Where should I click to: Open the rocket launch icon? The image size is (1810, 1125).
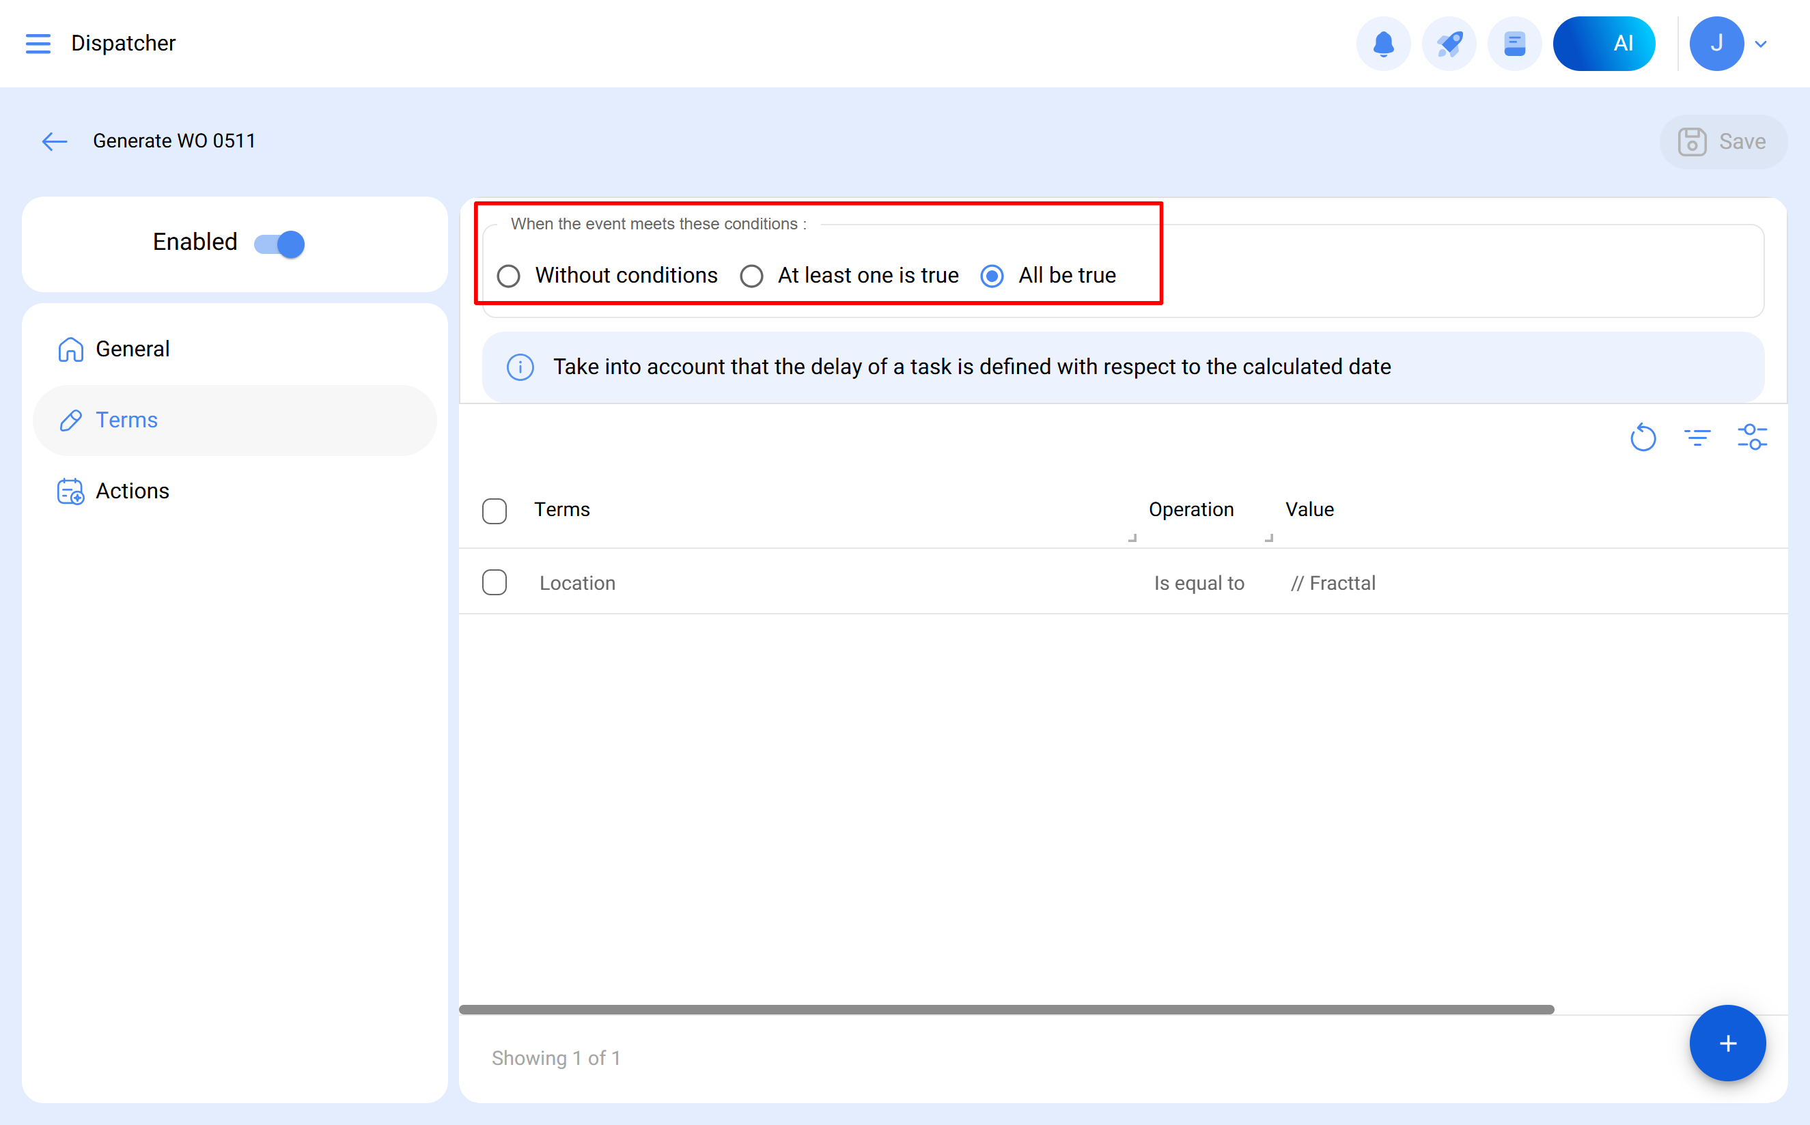(x=1448, y=43)
